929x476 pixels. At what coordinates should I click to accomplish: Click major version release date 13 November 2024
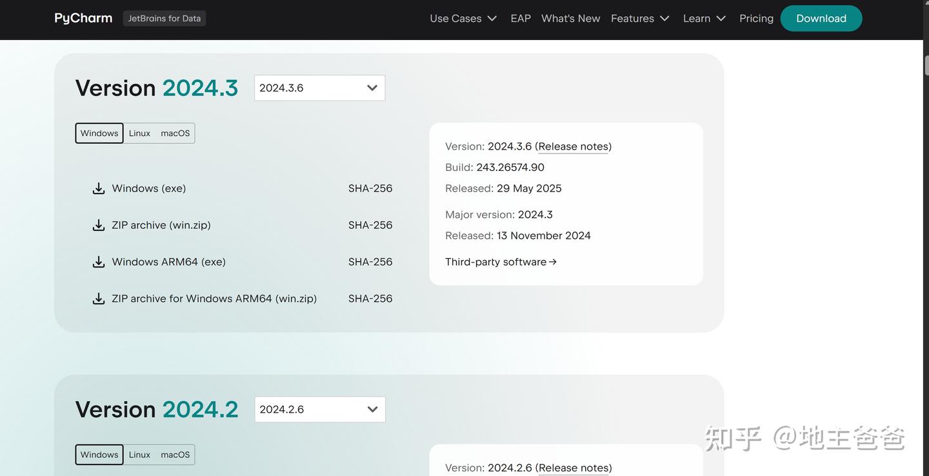tap(544, 235)
